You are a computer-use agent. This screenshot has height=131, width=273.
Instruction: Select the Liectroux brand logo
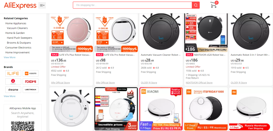point(31,90)
